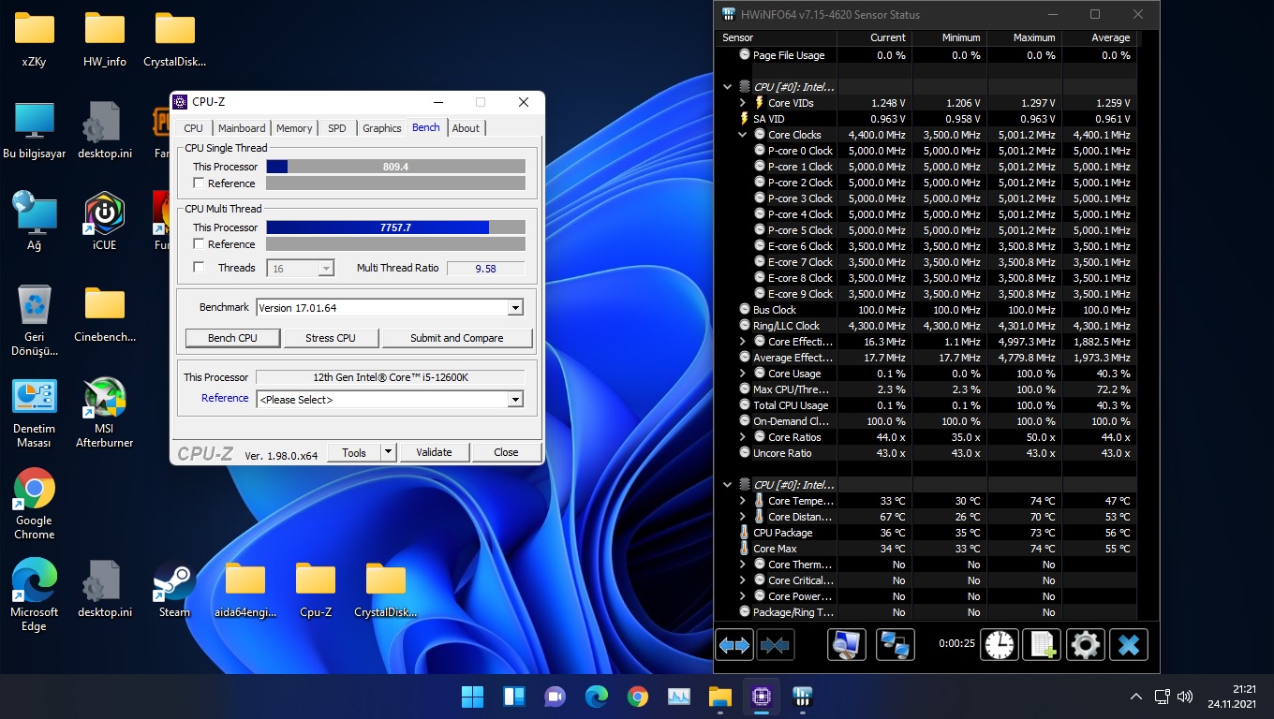Image resolution: width=1274 pixels, height=719 pixels.
Task: Switch to Memory tab
Action: tap(294, 128)
